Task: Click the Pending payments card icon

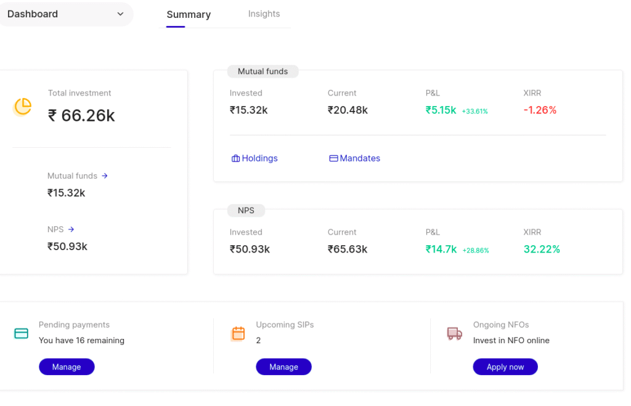Action: pyautogui.click(x=22, y=333)
